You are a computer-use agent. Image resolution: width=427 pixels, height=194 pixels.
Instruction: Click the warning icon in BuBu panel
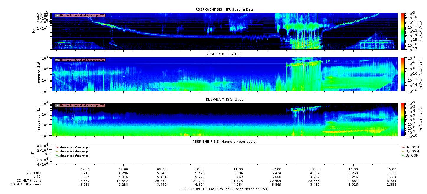tap(57, 105)
